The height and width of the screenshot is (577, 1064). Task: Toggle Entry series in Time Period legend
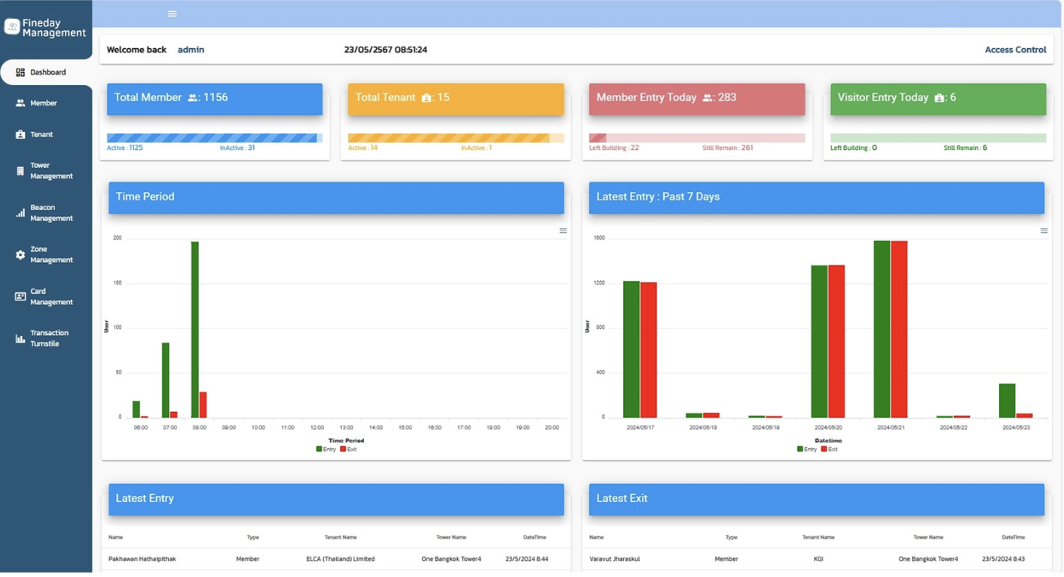coord(326,449)
